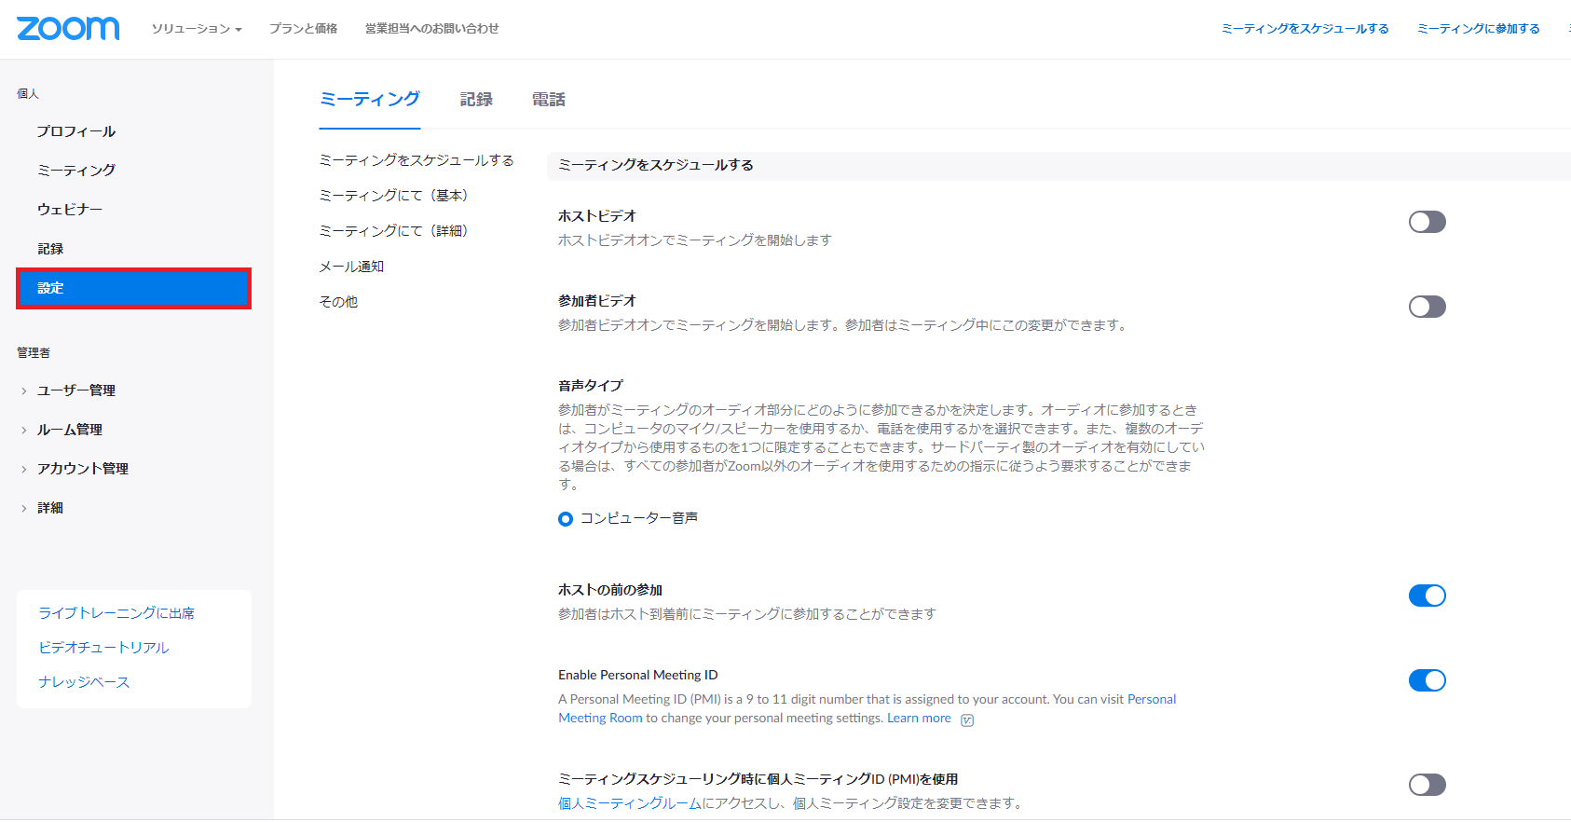Click 個人ミーティングルーム link
This screenshot has height=822, width=1571.
630,803
